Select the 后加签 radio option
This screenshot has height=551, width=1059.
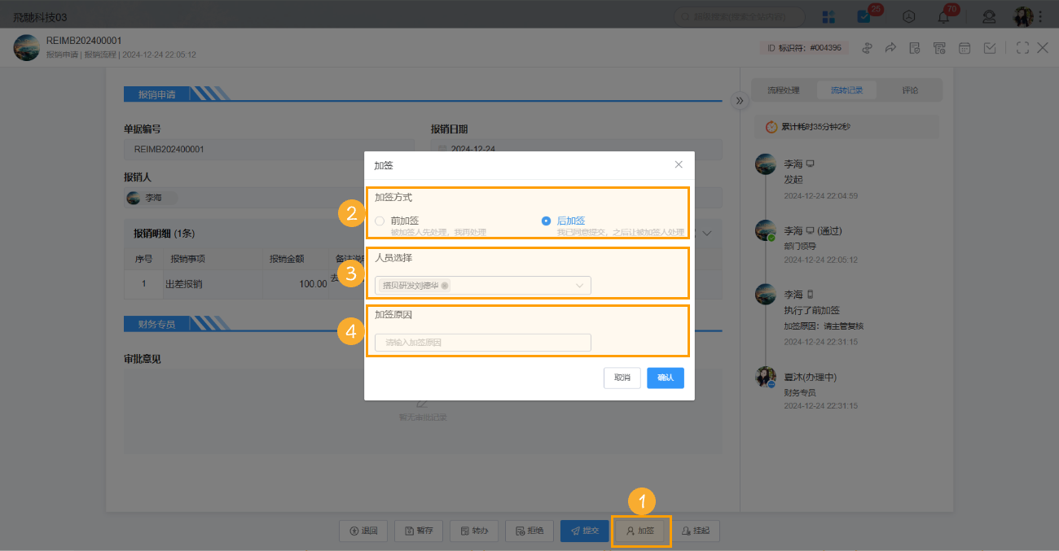(545, 220)
